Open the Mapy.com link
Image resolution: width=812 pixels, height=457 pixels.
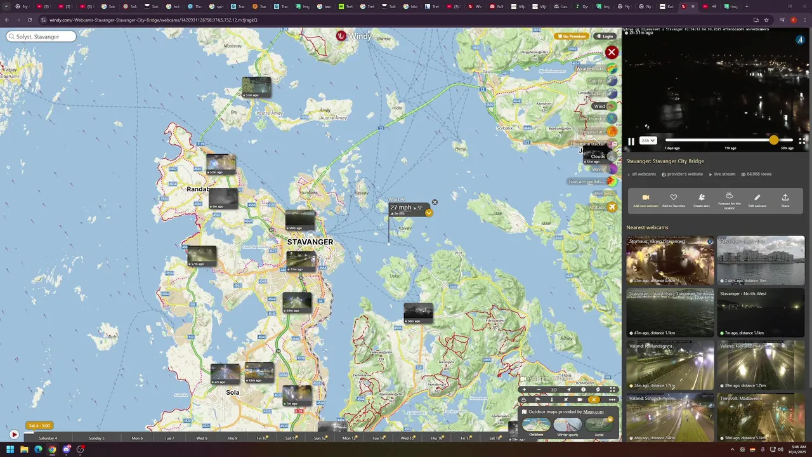594,412
